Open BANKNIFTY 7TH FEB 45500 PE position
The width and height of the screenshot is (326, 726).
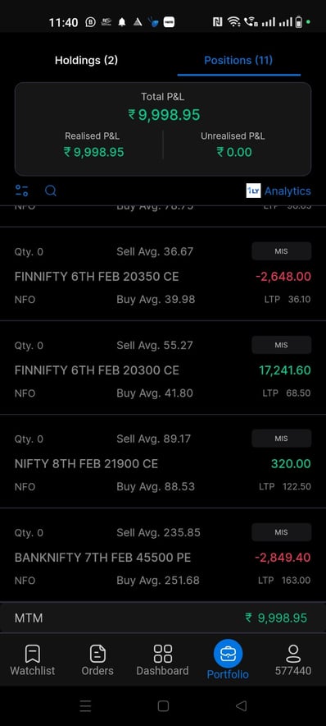coord(163,555)
